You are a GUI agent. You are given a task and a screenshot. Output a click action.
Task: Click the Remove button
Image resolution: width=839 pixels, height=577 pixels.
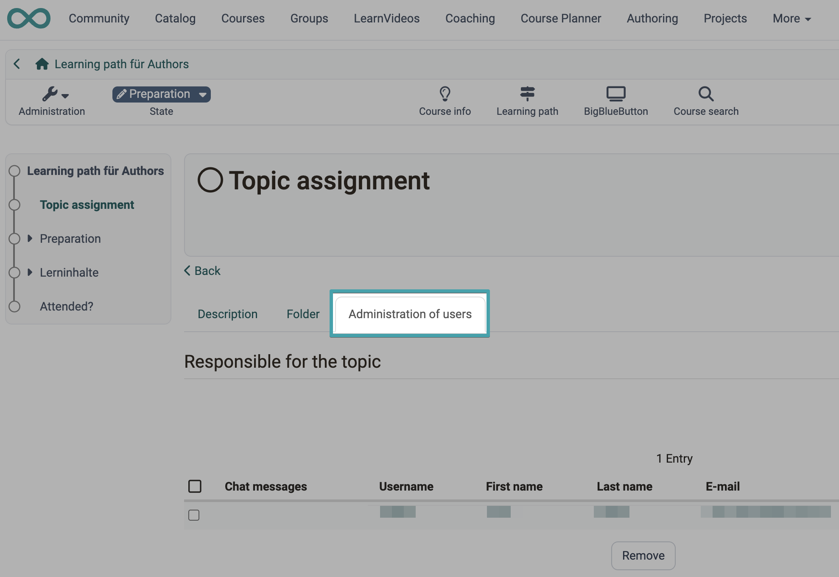643,556
